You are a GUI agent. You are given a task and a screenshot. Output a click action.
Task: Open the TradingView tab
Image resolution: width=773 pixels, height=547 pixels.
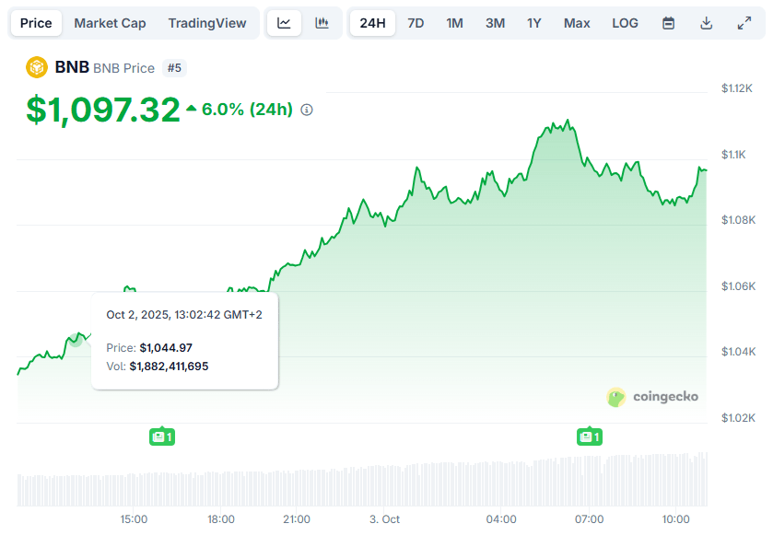[x=206, y=22]
